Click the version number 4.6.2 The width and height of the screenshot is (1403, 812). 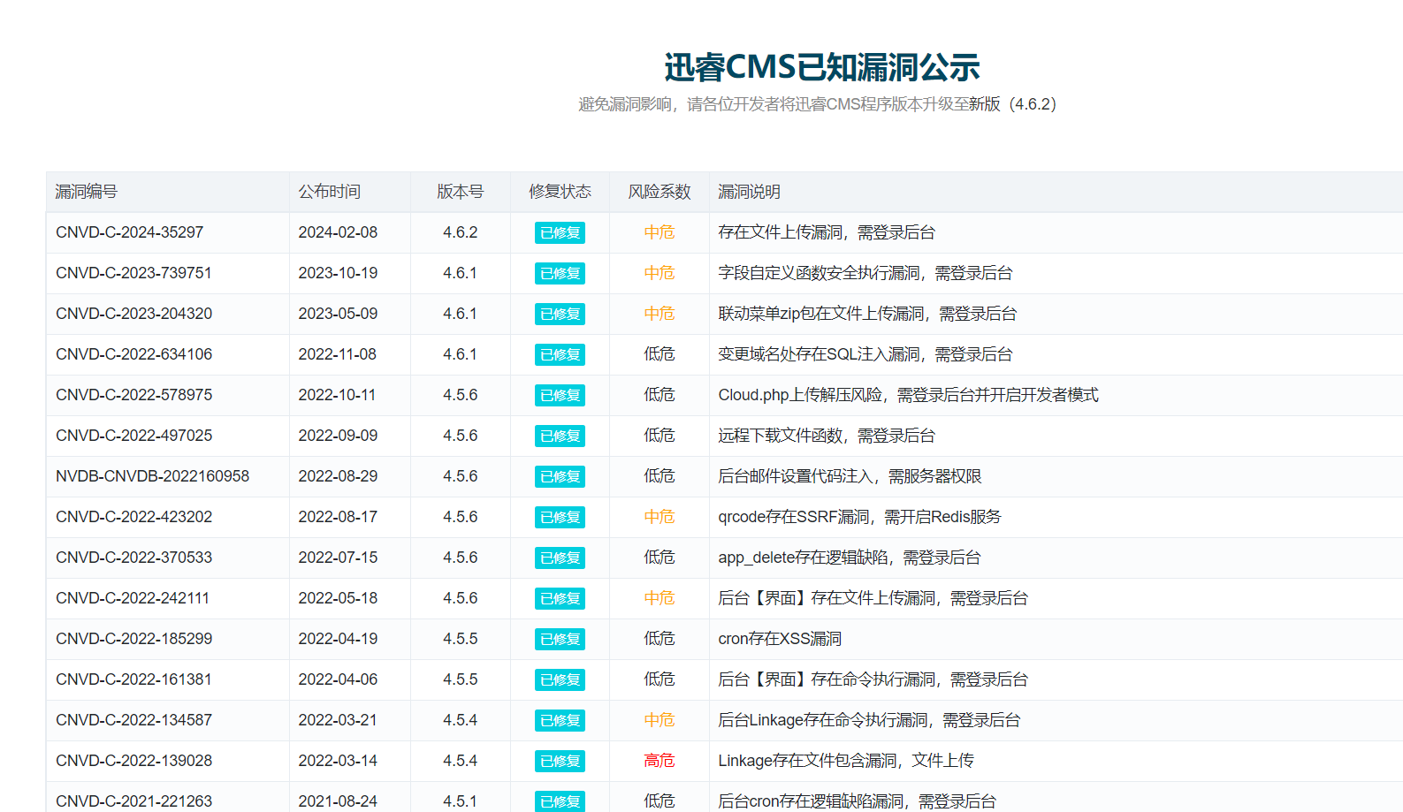pos(460,232)
